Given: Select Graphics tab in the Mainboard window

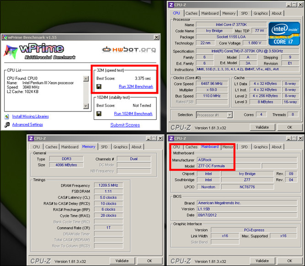Looking at the screenshot, I should click(x=261, y=147).
